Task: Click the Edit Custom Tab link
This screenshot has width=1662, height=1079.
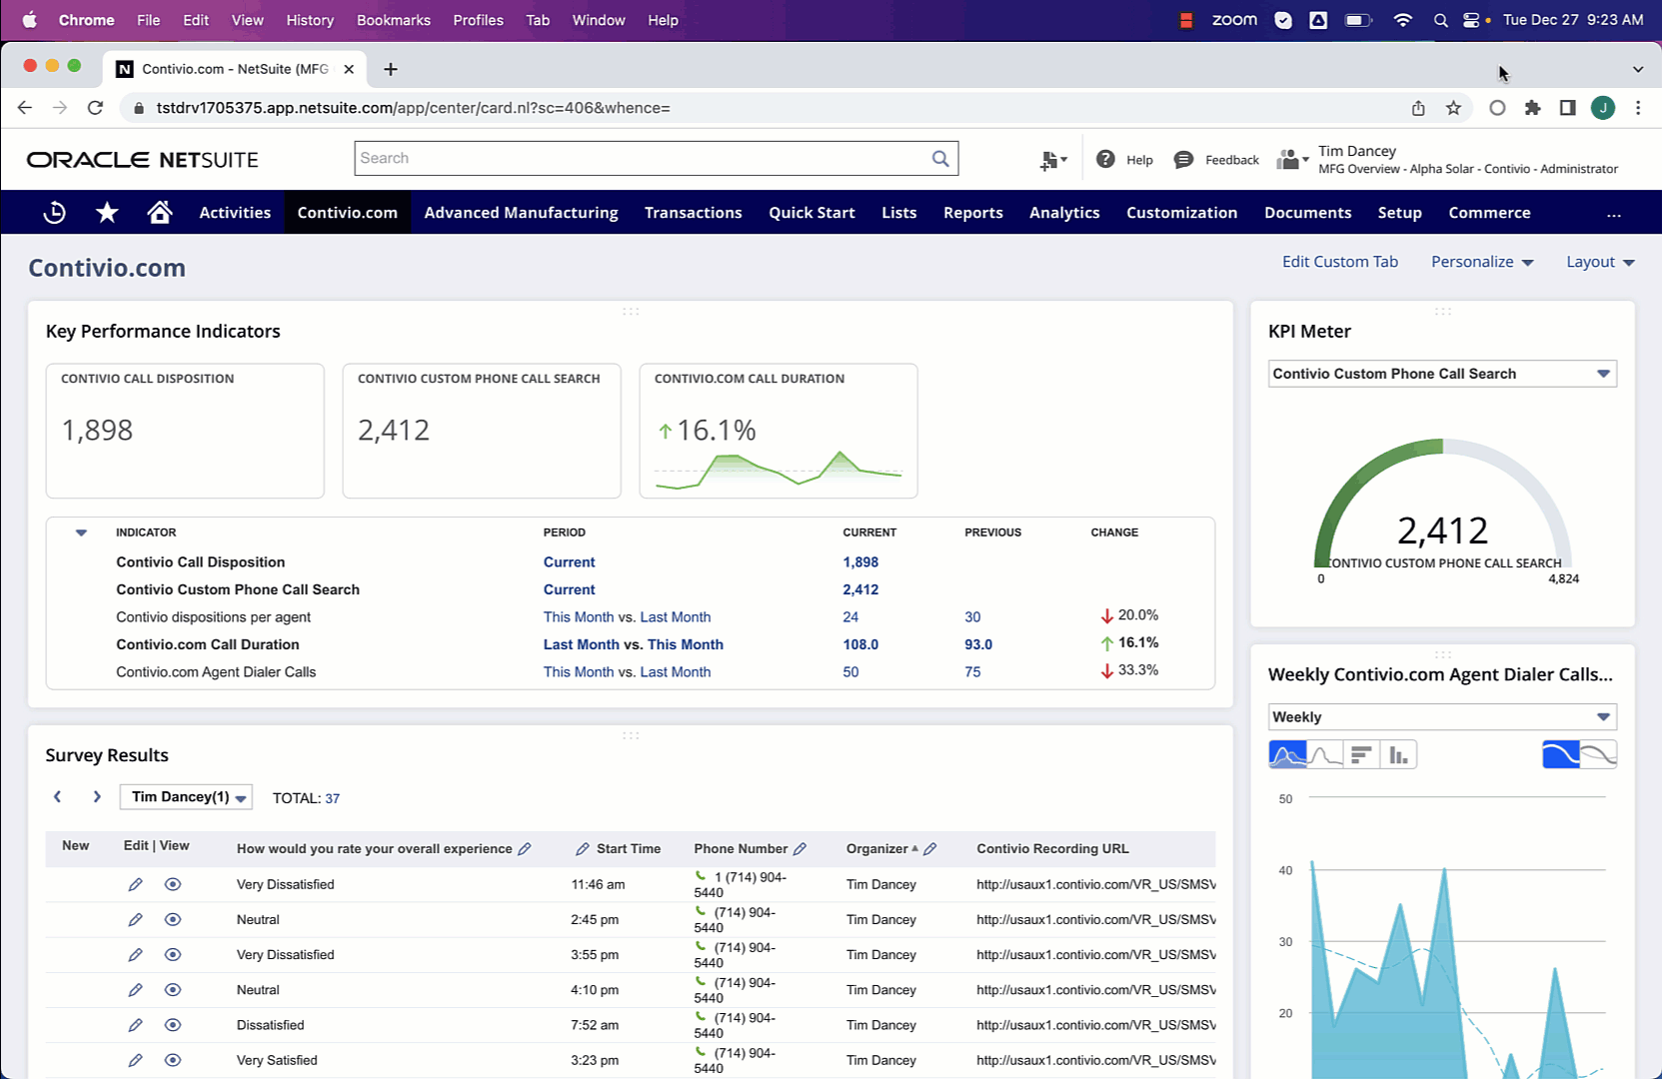Action: [1339, 262]
